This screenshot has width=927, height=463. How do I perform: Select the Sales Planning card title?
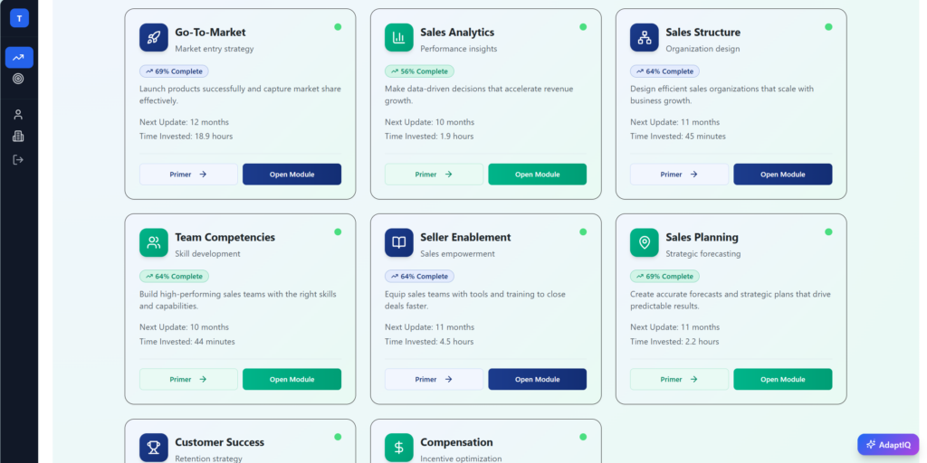(x=702, y=238)
